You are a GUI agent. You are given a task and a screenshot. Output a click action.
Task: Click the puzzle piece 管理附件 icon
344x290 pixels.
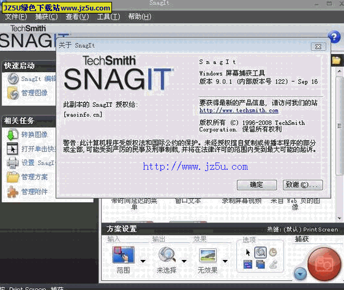coord(12,191)
